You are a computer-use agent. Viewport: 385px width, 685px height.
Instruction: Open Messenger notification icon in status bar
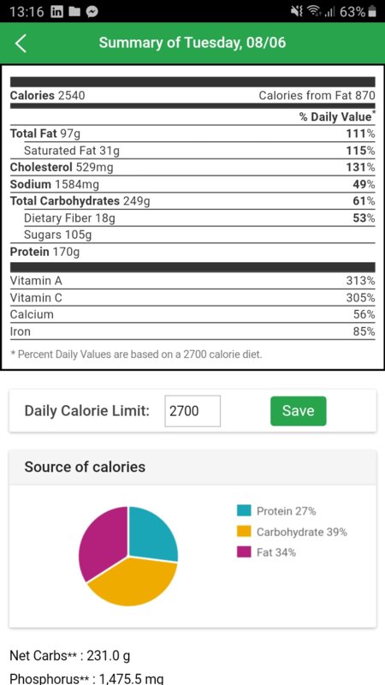92,12
